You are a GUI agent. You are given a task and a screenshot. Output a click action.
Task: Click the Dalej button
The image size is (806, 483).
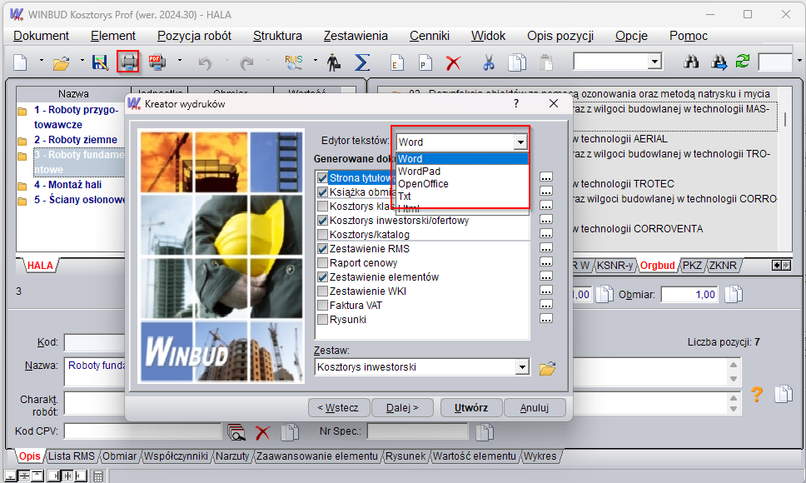pyautogui.click(x=402, y=408)
